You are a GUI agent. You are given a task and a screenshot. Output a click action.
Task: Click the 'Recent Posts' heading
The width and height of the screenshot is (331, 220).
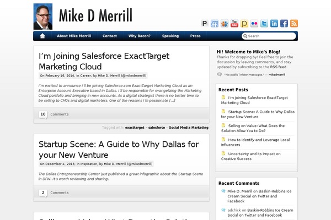pyautogui.click(x=233, y=90)
